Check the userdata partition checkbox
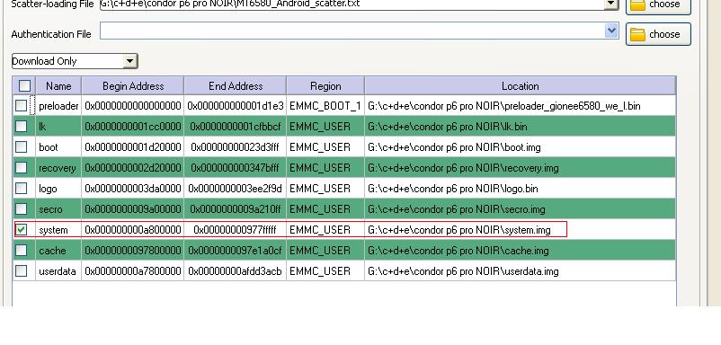The height and width of the screenshot is (345, 721). 22,271
